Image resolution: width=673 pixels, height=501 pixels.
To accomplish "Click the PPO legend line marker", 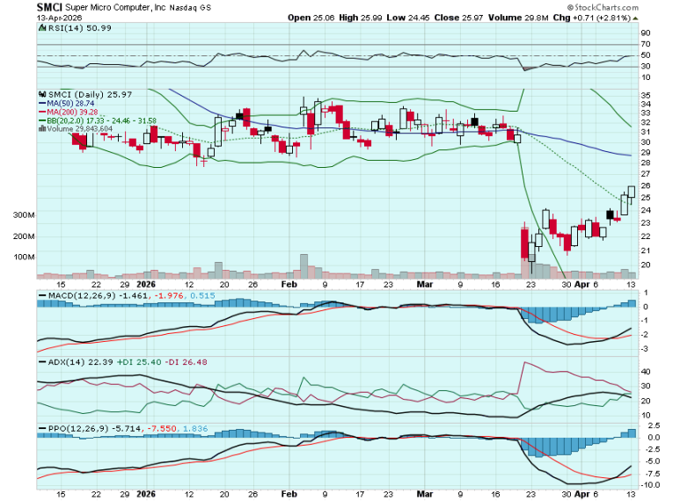I will tap(40, 428).
